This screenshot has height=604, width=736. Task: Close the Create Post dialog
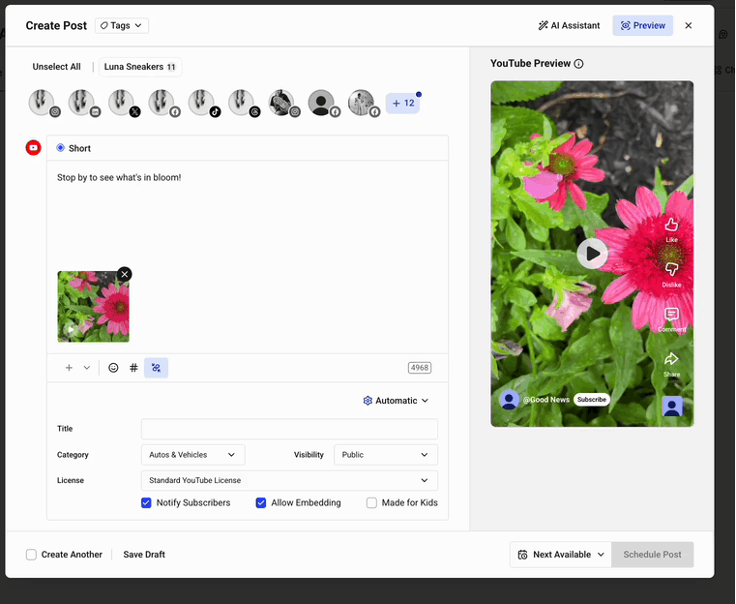pos(688,25)
